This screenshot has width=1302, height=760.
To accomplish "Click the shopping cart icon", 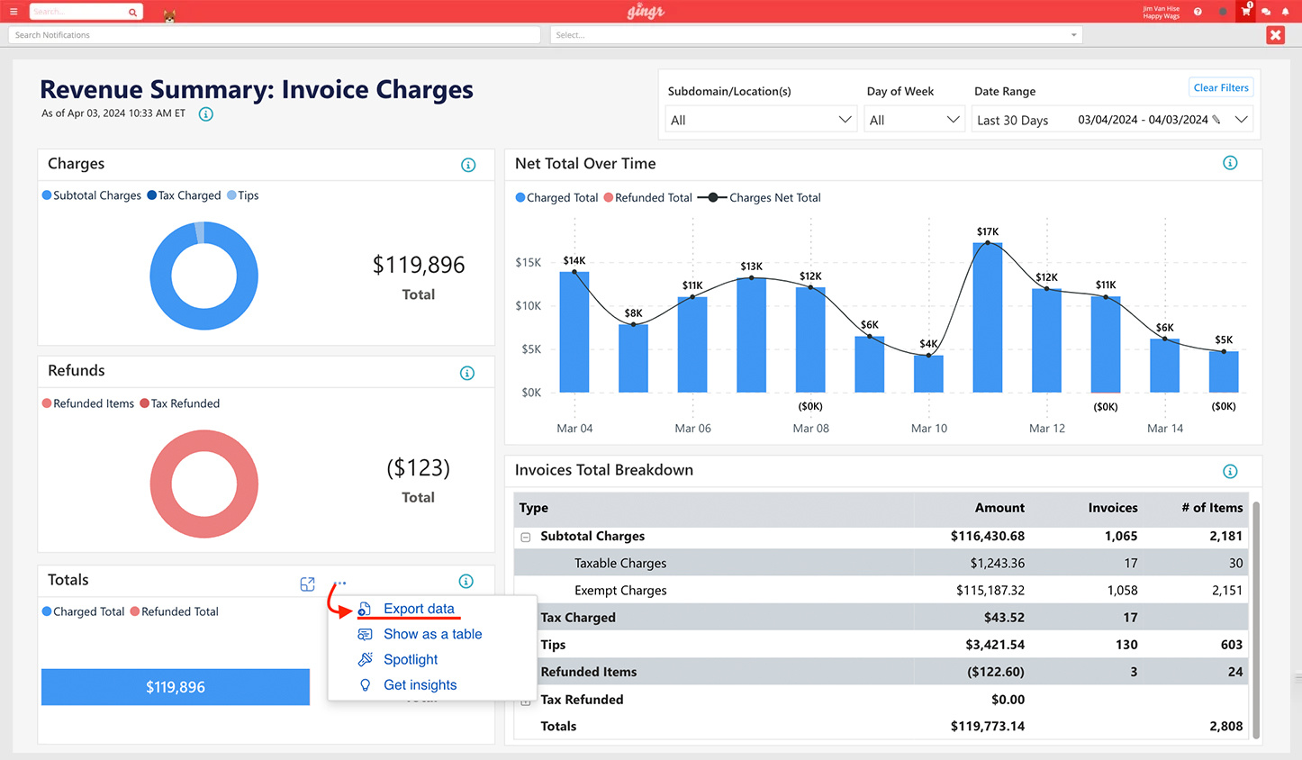I will tap(1245, 12).
